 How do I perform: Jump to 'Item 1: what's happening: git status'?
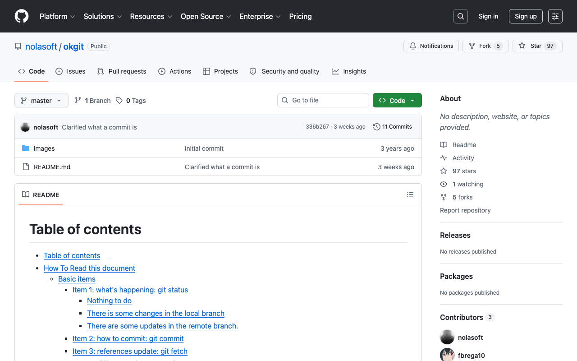tap(130, 290)
